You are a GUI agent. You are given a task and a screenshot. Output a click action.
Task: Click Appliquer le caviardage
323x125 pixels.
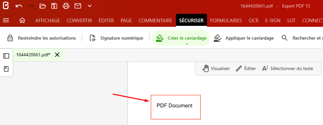click(244, 38)
